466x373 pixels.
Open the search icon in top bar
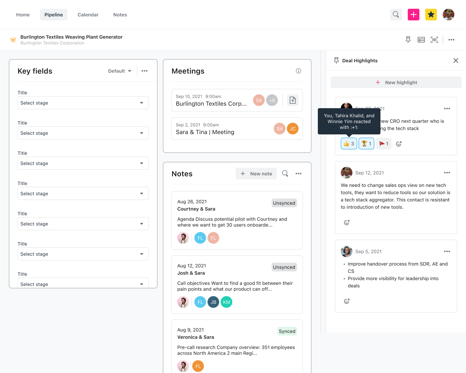(x=396, y=15)
